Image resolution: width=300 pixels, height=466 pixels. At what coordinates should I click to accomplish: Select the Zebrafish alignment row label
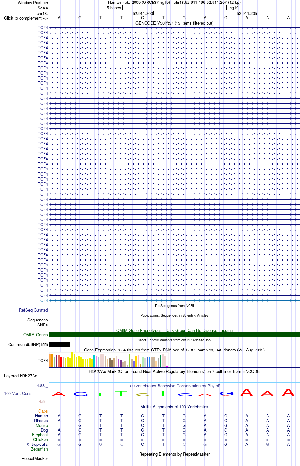[39, 449]
